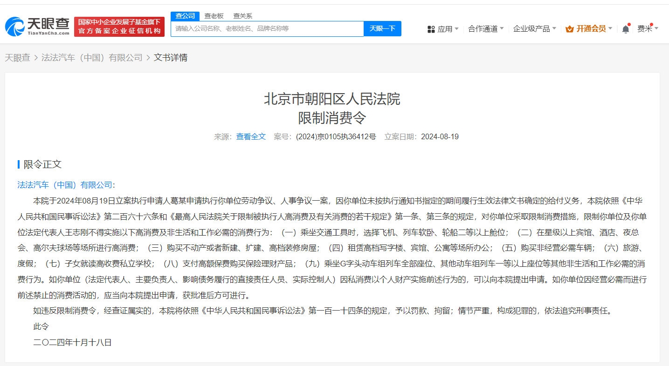Viewport: 669px width, 366px height.
Task: Click the date 二〇二四年十月十八日
Action: point(73,342)
